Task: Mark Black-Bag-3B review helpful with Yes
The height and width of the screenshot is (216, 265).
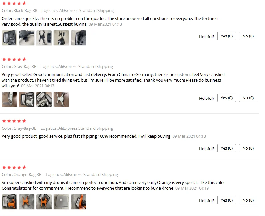Action: point(226,36)
